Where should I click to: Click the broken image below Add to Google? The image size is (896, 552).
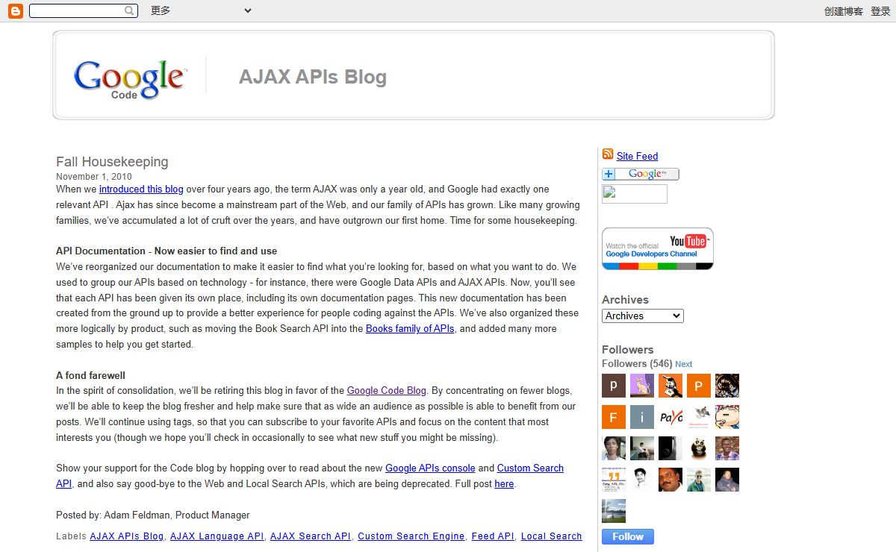click(635, 194)
